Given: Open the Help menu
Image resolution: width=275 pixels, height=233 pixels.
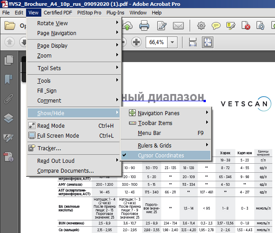Looking at the screenshot, I should point(157,13).
